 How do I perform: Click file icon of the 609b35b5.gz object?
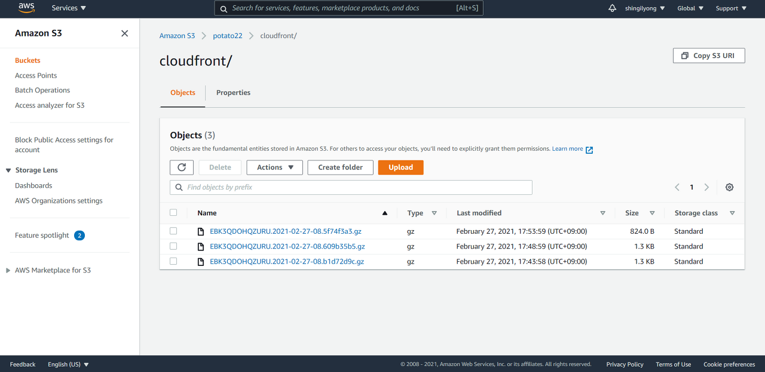pyautogui.click(x=202, y=246)
